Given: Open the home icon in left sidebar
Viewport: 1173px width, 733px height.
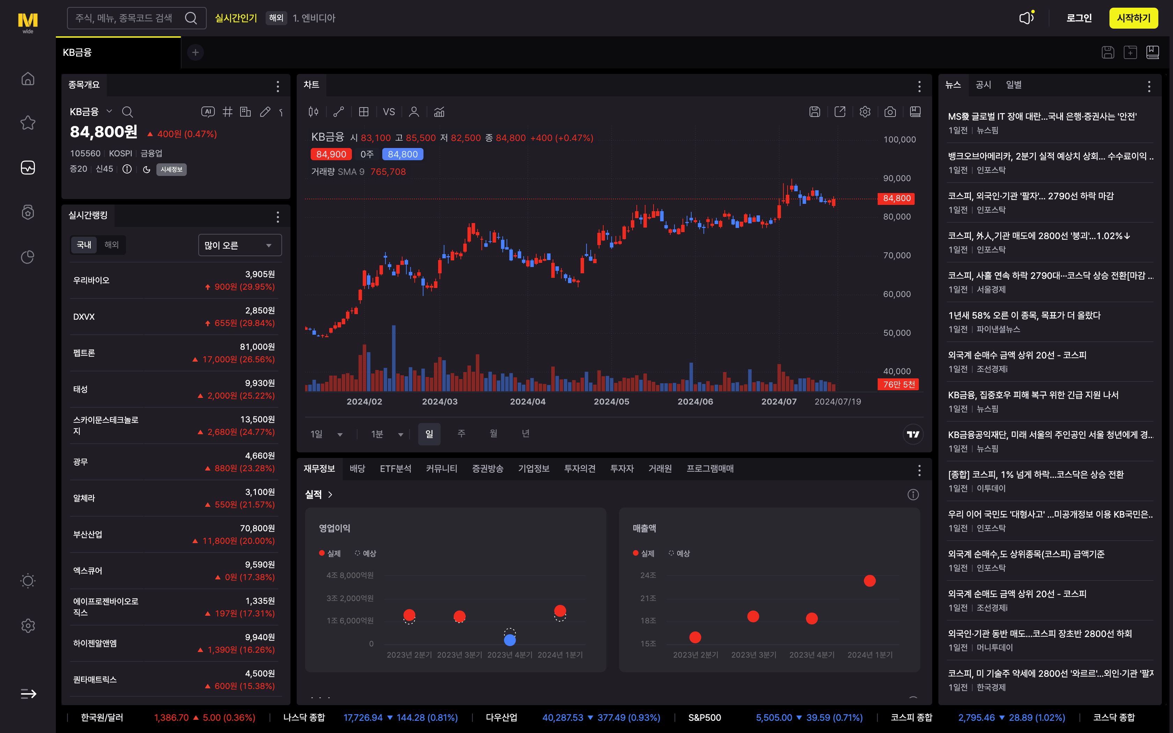Looking at the screenshot, I should click(28, 79).
